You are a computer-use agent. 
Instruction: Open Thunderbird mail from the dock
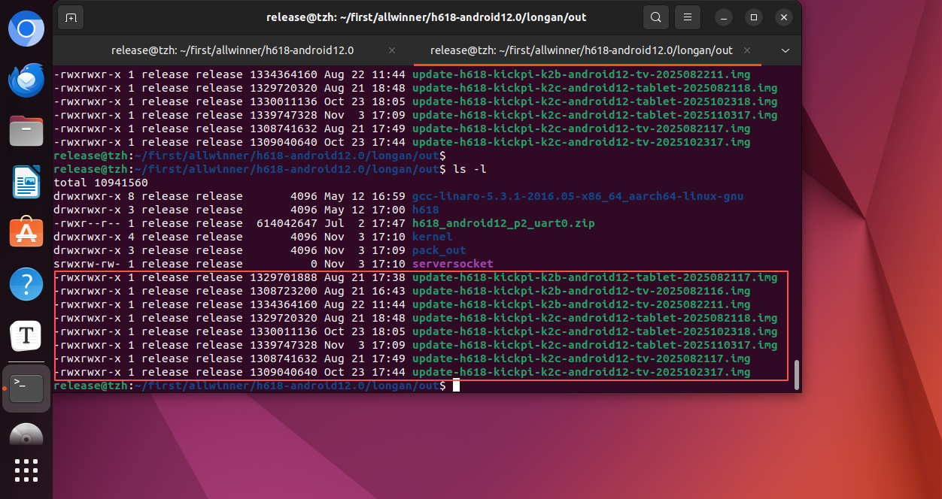pos(26,80)
